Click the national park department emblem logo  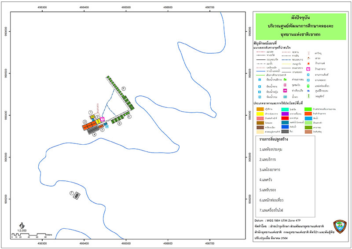coord(340,227)
